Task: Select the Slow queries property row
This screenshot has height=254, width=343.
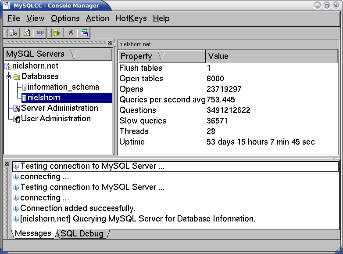Action: 228,120
